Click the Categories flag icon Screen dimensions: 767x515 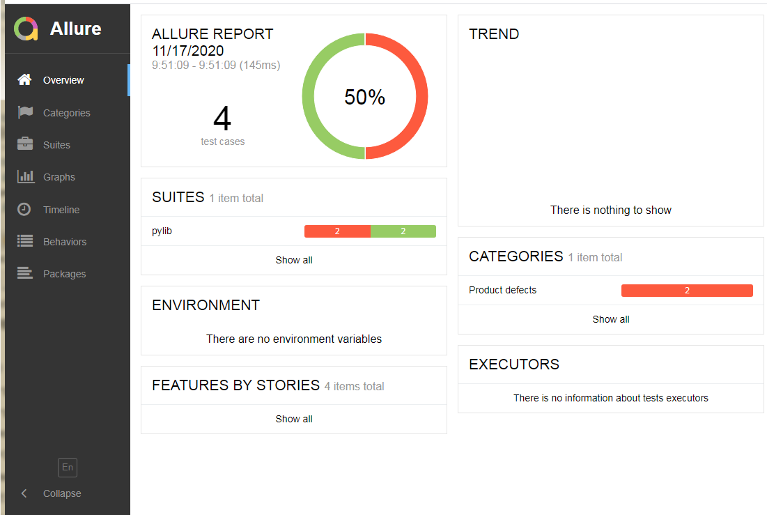[25, 112]
